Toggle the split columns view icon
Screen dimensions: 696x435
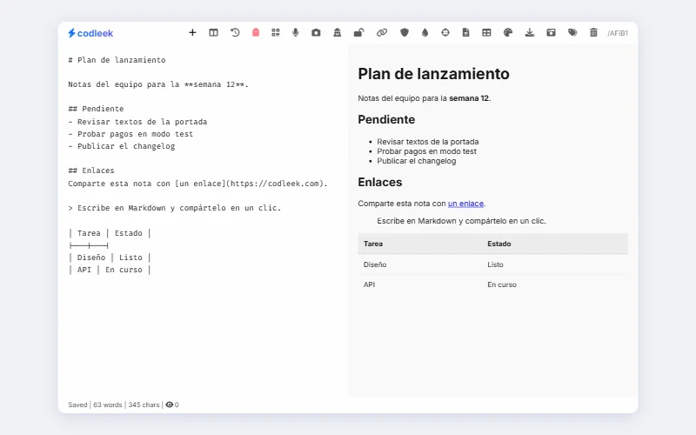click(213, 32)
